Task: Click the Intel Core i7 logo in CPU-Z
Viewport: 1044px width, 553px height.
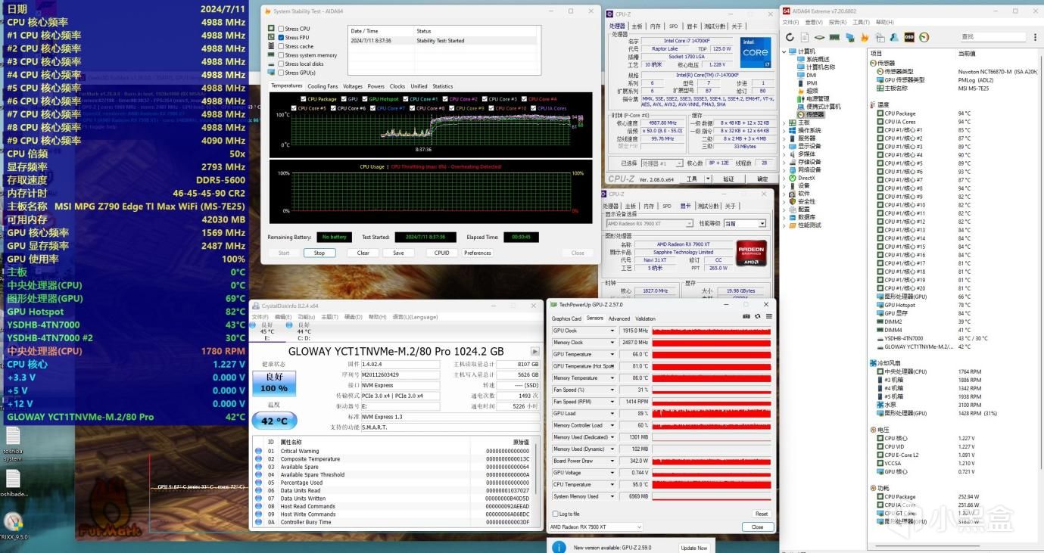Action: (x=756, y=52)
